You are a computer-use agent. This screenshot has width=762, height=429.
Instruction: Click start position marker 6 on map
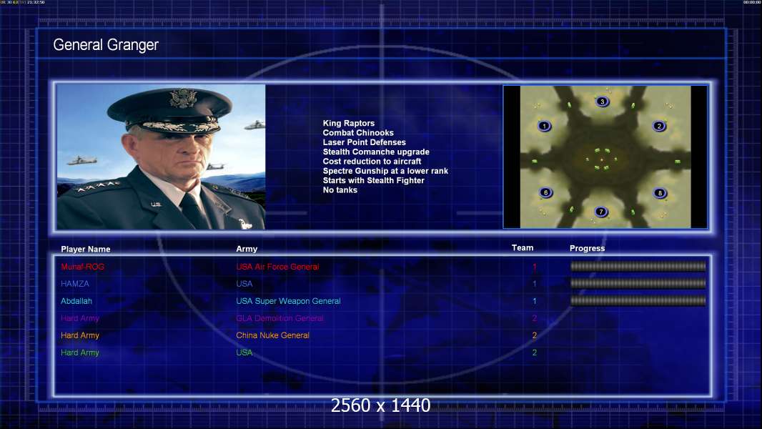coord(545,192)
